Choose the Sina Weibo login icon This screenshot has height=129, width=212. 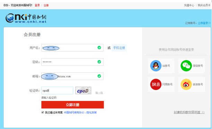click(186, 84)
